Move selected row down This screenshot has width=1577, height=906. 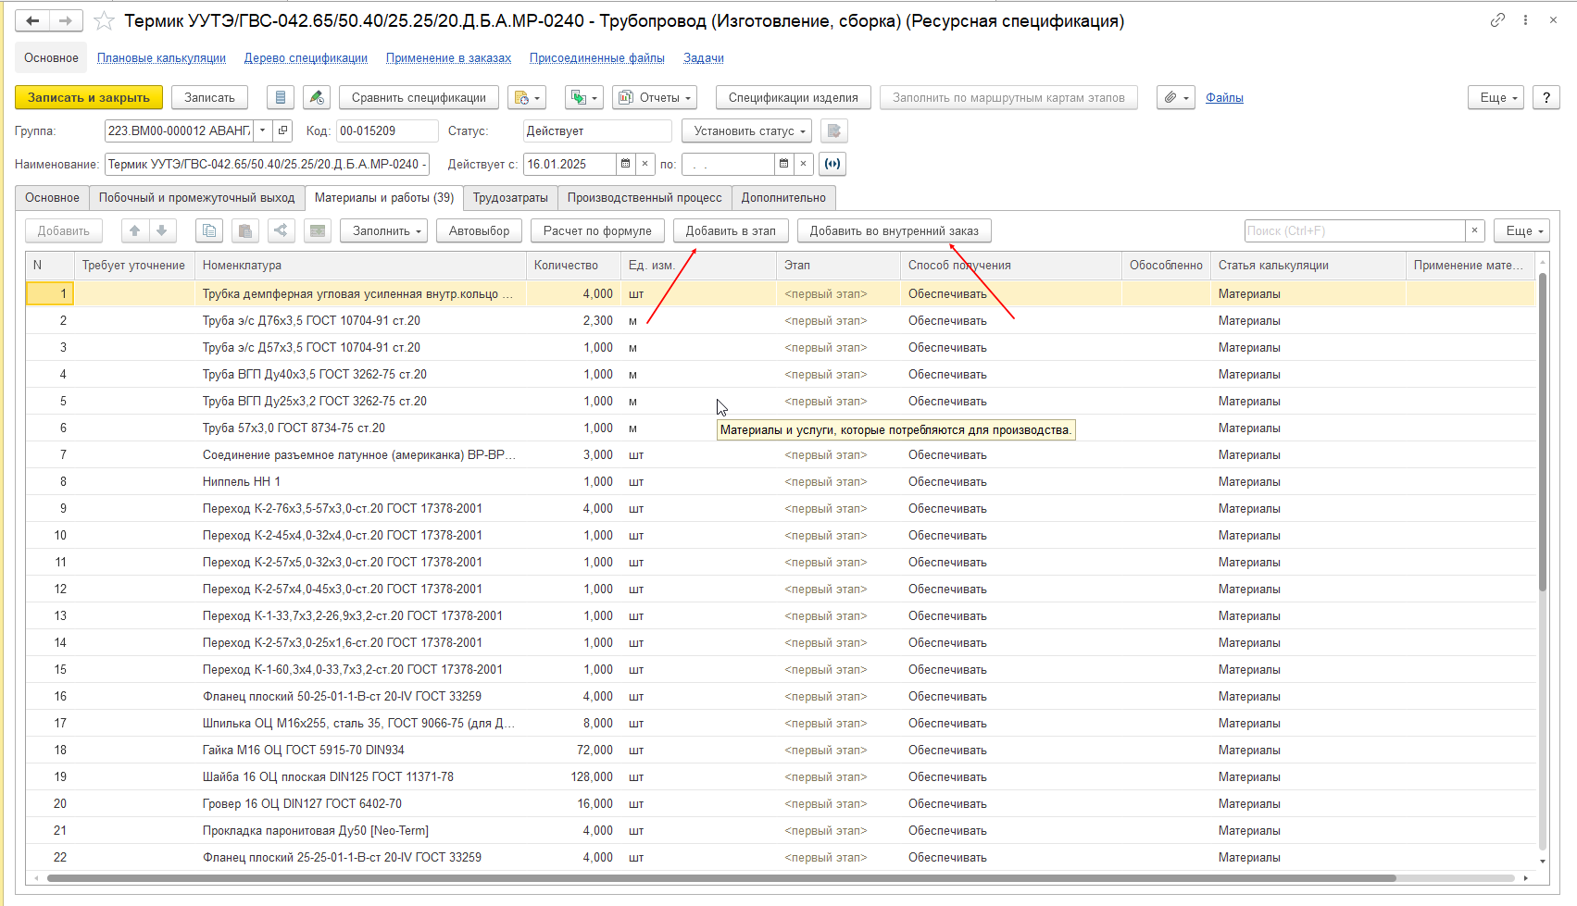pos(162,230)
